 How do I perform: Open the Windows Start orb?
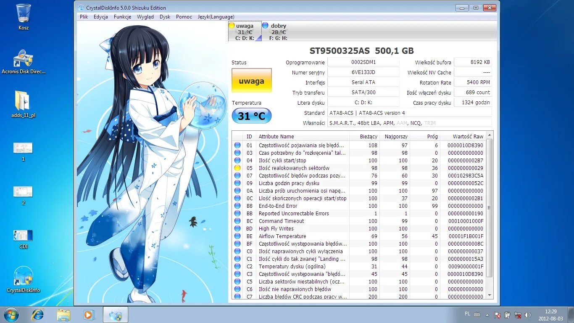(11, 315)
